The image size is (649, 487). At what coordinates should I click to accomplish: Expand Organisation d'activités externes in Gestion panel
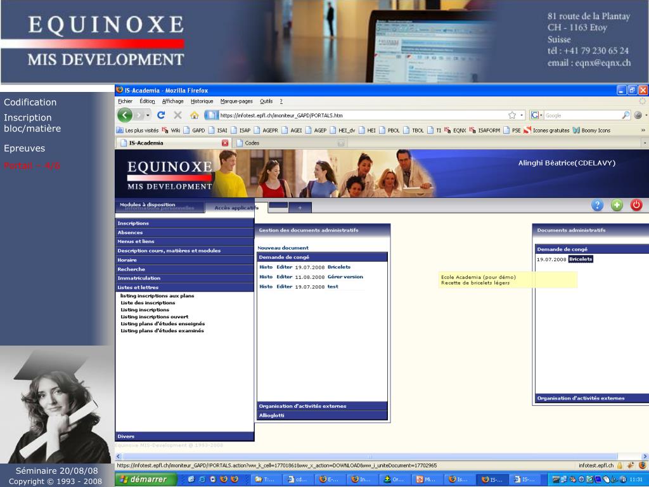click(322, 406)
